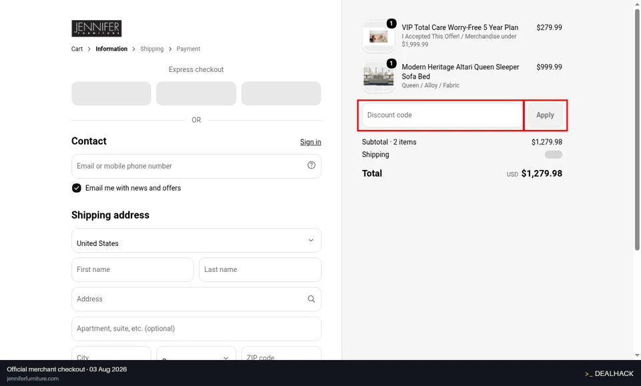Open the VIP Total Care plan thumbnail

click(x=378, y=37)
